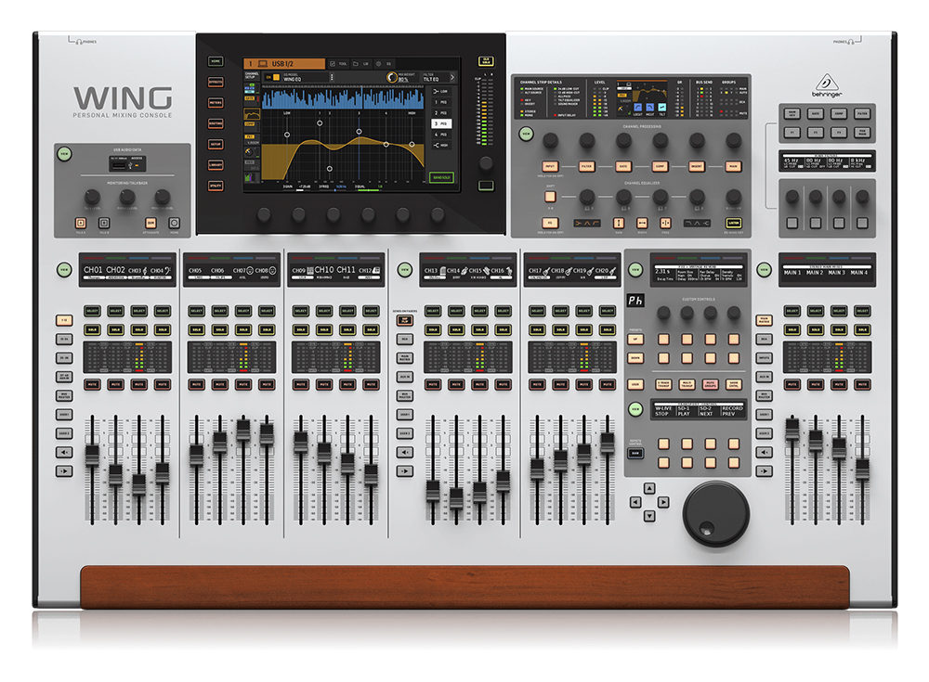Select the EQ curve thumbnail in touchscreen sidebar
The width and height of the screenshot is (929, 682).
coord(252,114)
